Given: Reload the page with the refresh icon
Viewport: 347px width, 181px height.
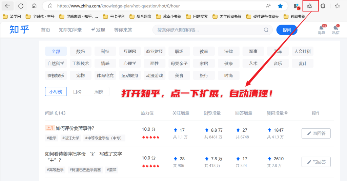Looking at the screenshot, I should tap(21, 6).
